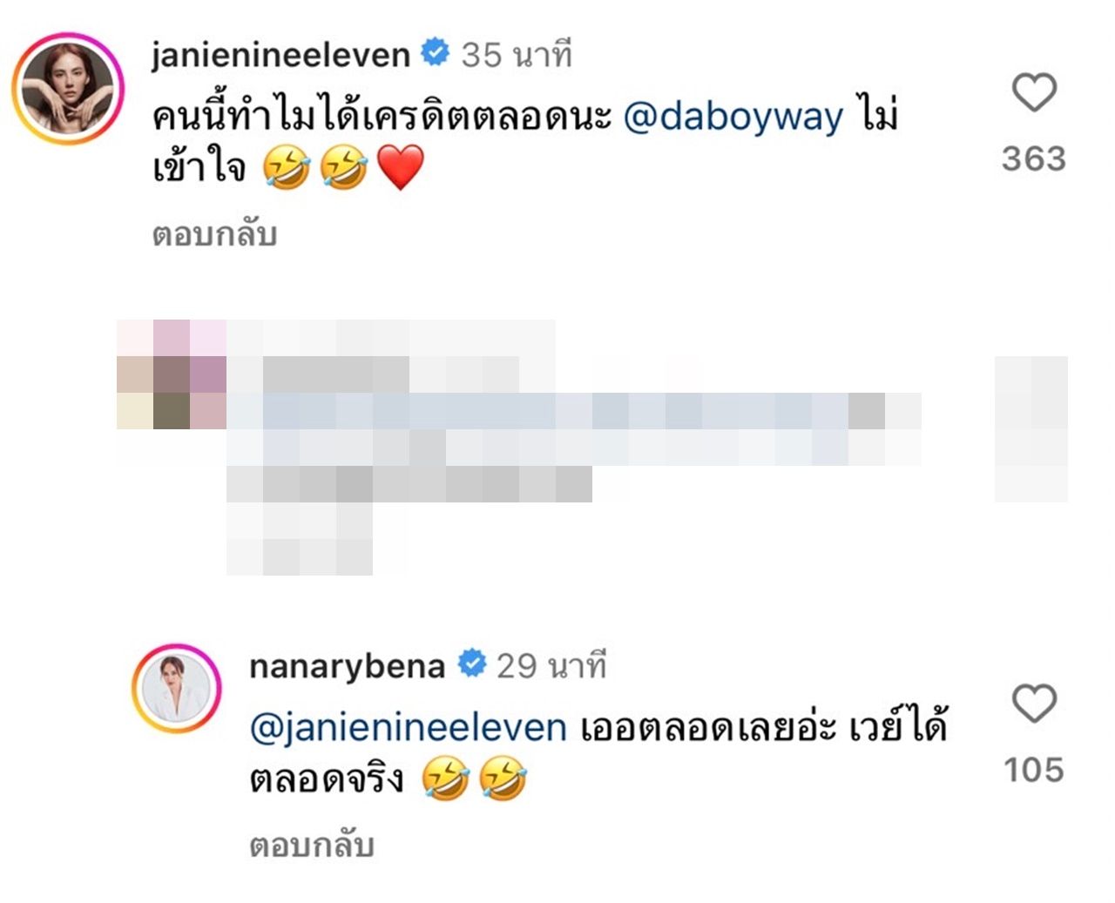Open the janienineeleven username link
Image resolution: width=1115 pixels, height=903 pixels.
point(280,55)
